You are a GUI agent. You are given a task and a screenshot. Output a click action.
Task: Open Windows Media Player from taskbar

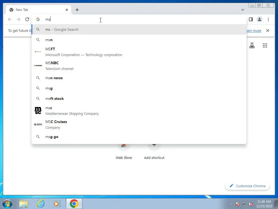click(57, 204)
